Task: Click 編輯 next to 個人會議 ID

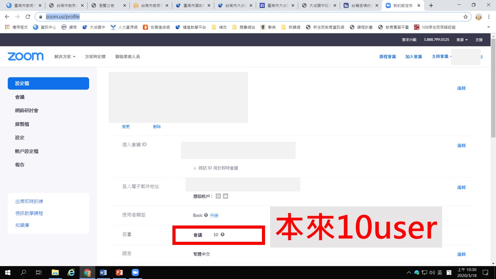Action: tap(461, 146)
